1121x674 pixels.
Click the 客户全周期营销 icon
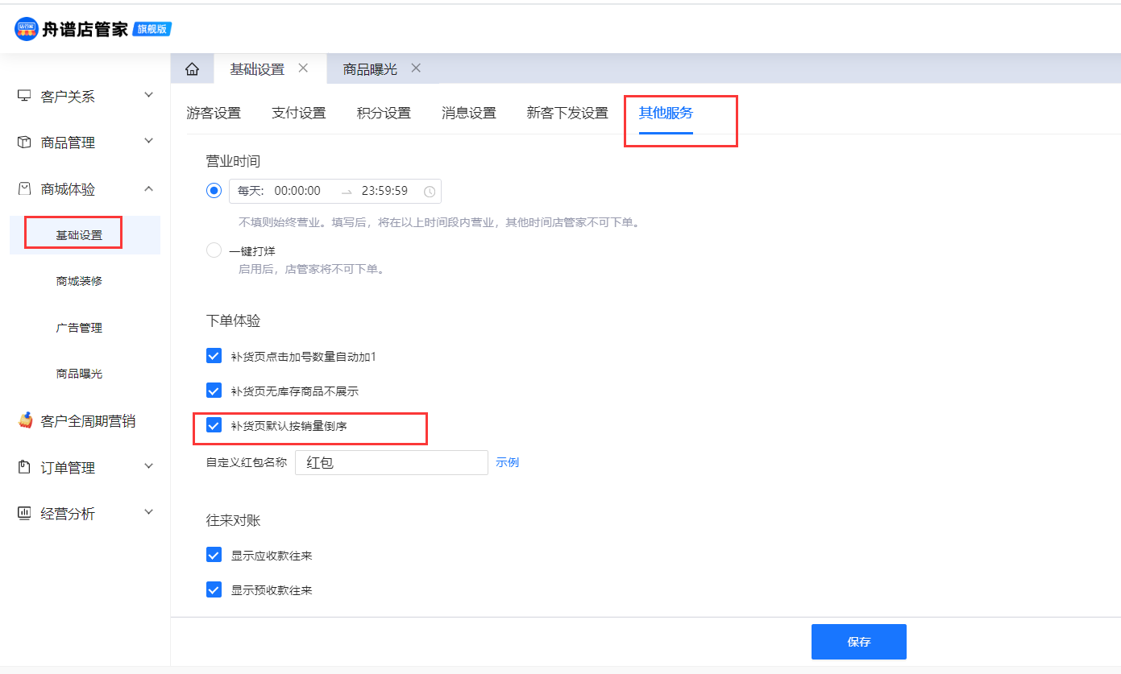point(25,420)
